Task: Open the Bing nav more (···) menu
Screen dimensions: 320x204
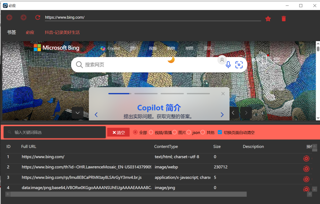Action: [225, 48]
